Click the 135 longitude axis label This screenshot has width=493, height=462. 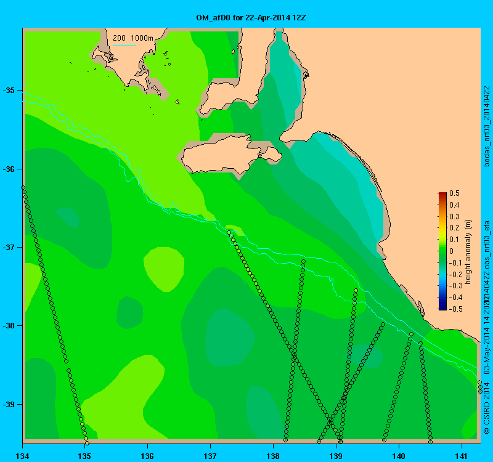(84, 456)
